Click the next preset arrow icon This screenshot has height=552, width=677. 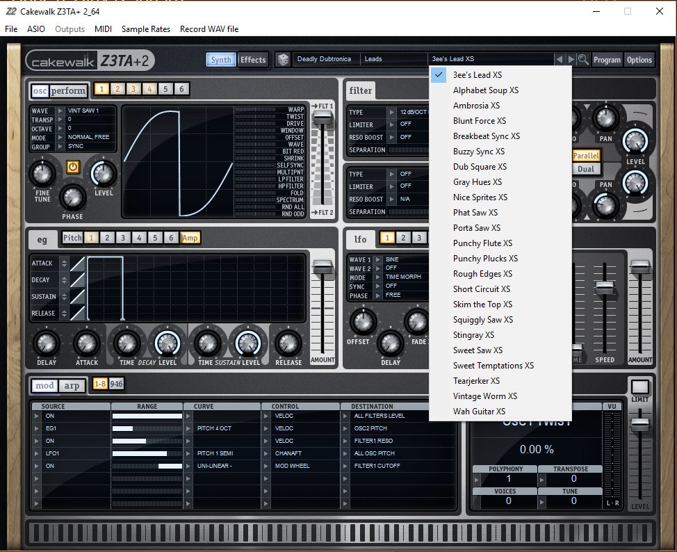[x=571, y=60]
